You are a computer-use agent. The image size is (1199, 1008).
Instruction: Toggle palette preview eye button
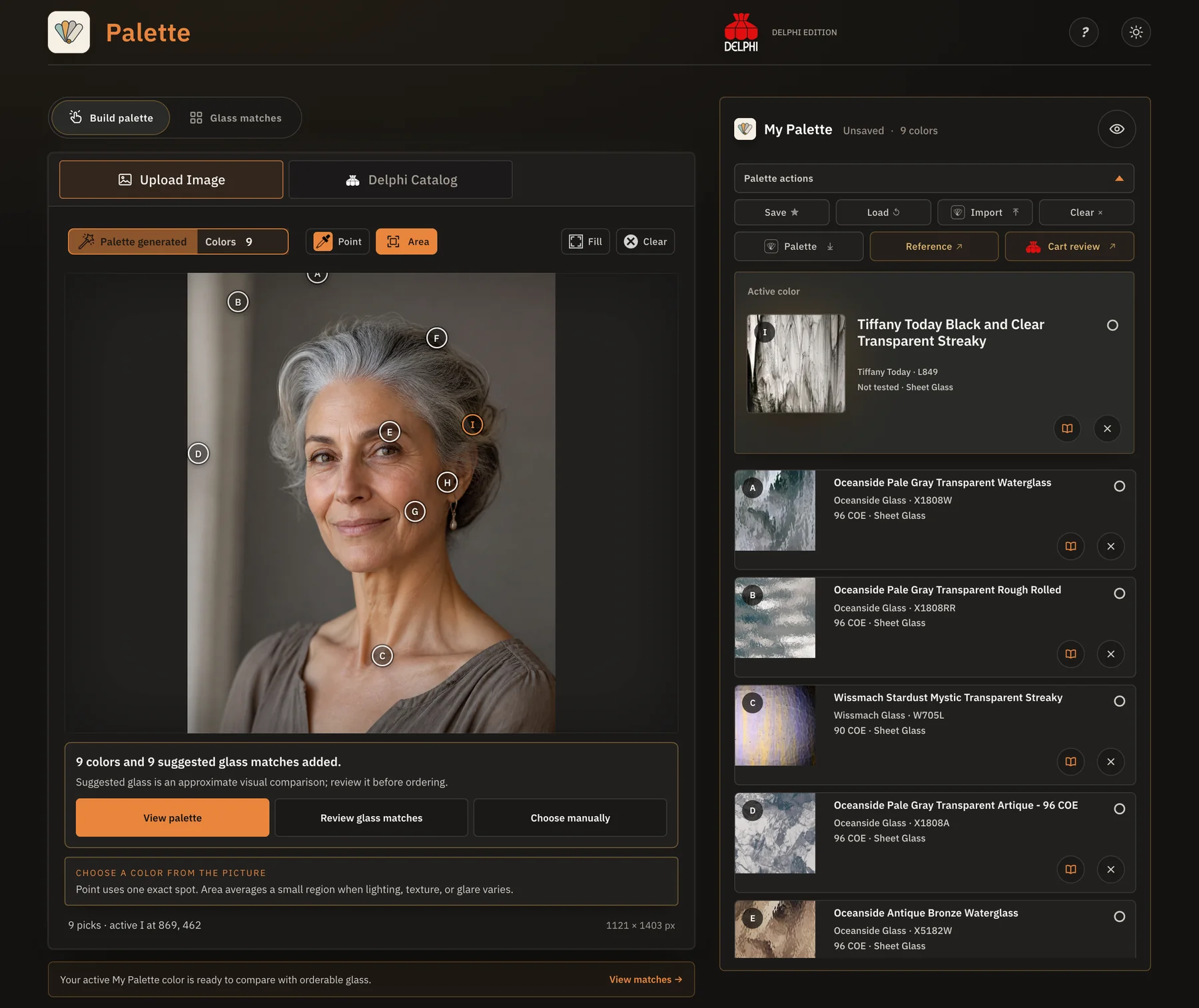pos(1117,129)
